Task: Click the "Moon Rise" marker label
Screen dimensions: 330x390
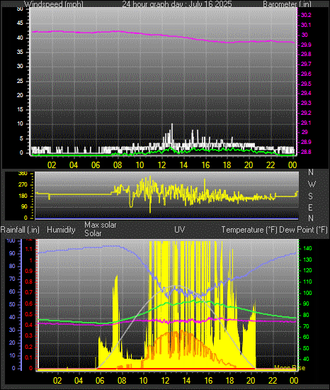Action: click(x=290, y=367)
